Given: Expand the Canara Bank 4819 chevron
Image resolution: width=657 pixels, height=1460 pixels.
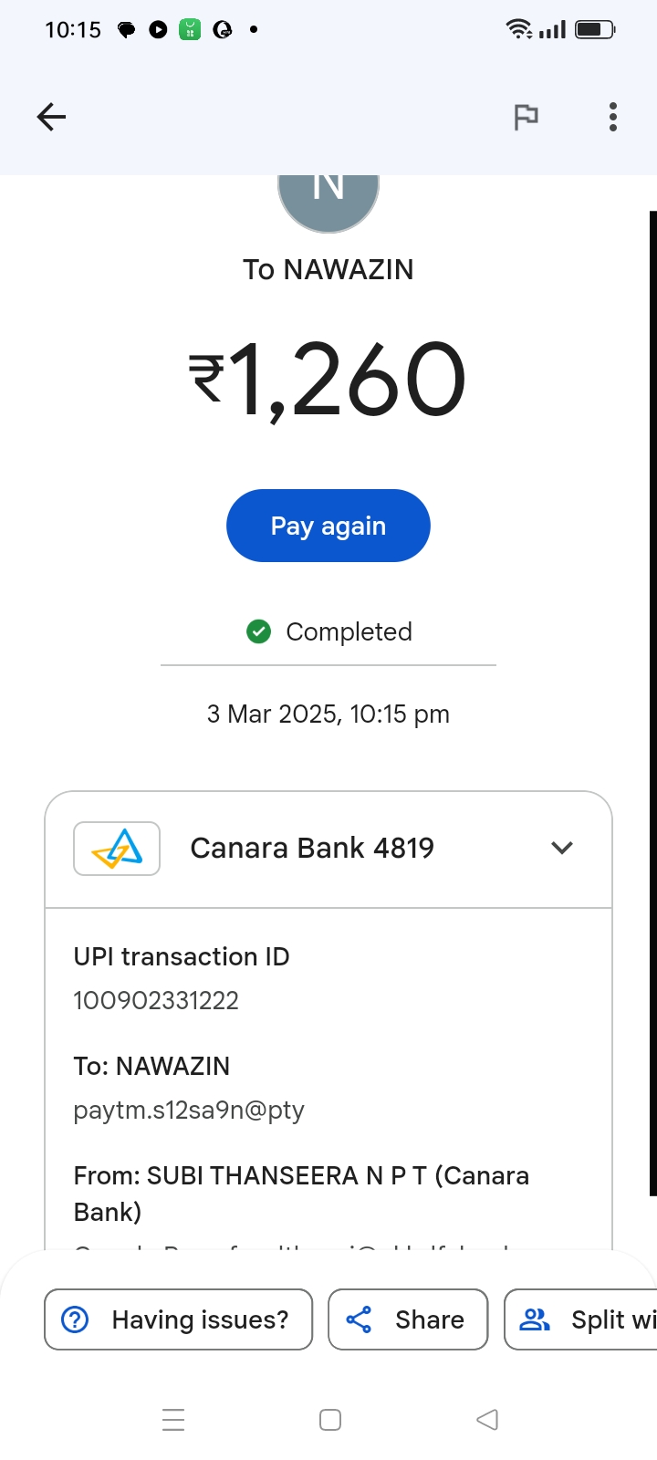Looking at the screenshot, I should 562,849.
